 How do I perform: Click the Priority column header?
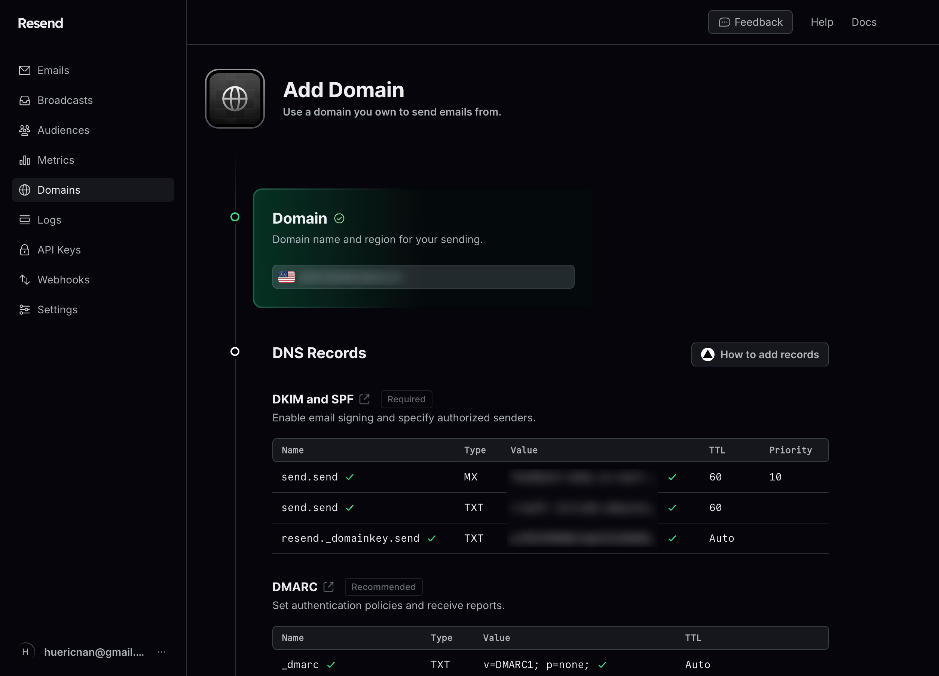790,450
